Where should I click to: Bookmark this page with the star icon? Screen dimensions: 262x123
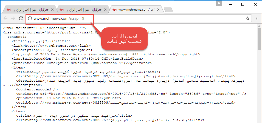coord(248,19)
